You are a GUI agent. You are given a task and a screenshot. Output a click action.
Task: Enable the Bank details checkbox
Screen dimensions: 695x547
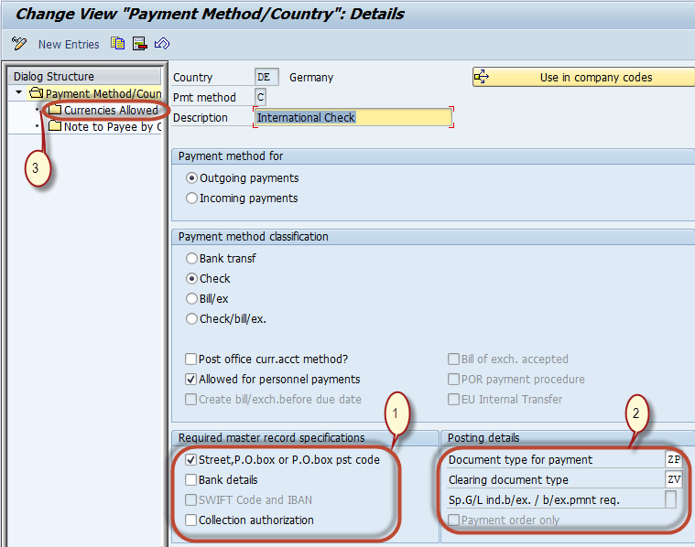pos(190,480)
